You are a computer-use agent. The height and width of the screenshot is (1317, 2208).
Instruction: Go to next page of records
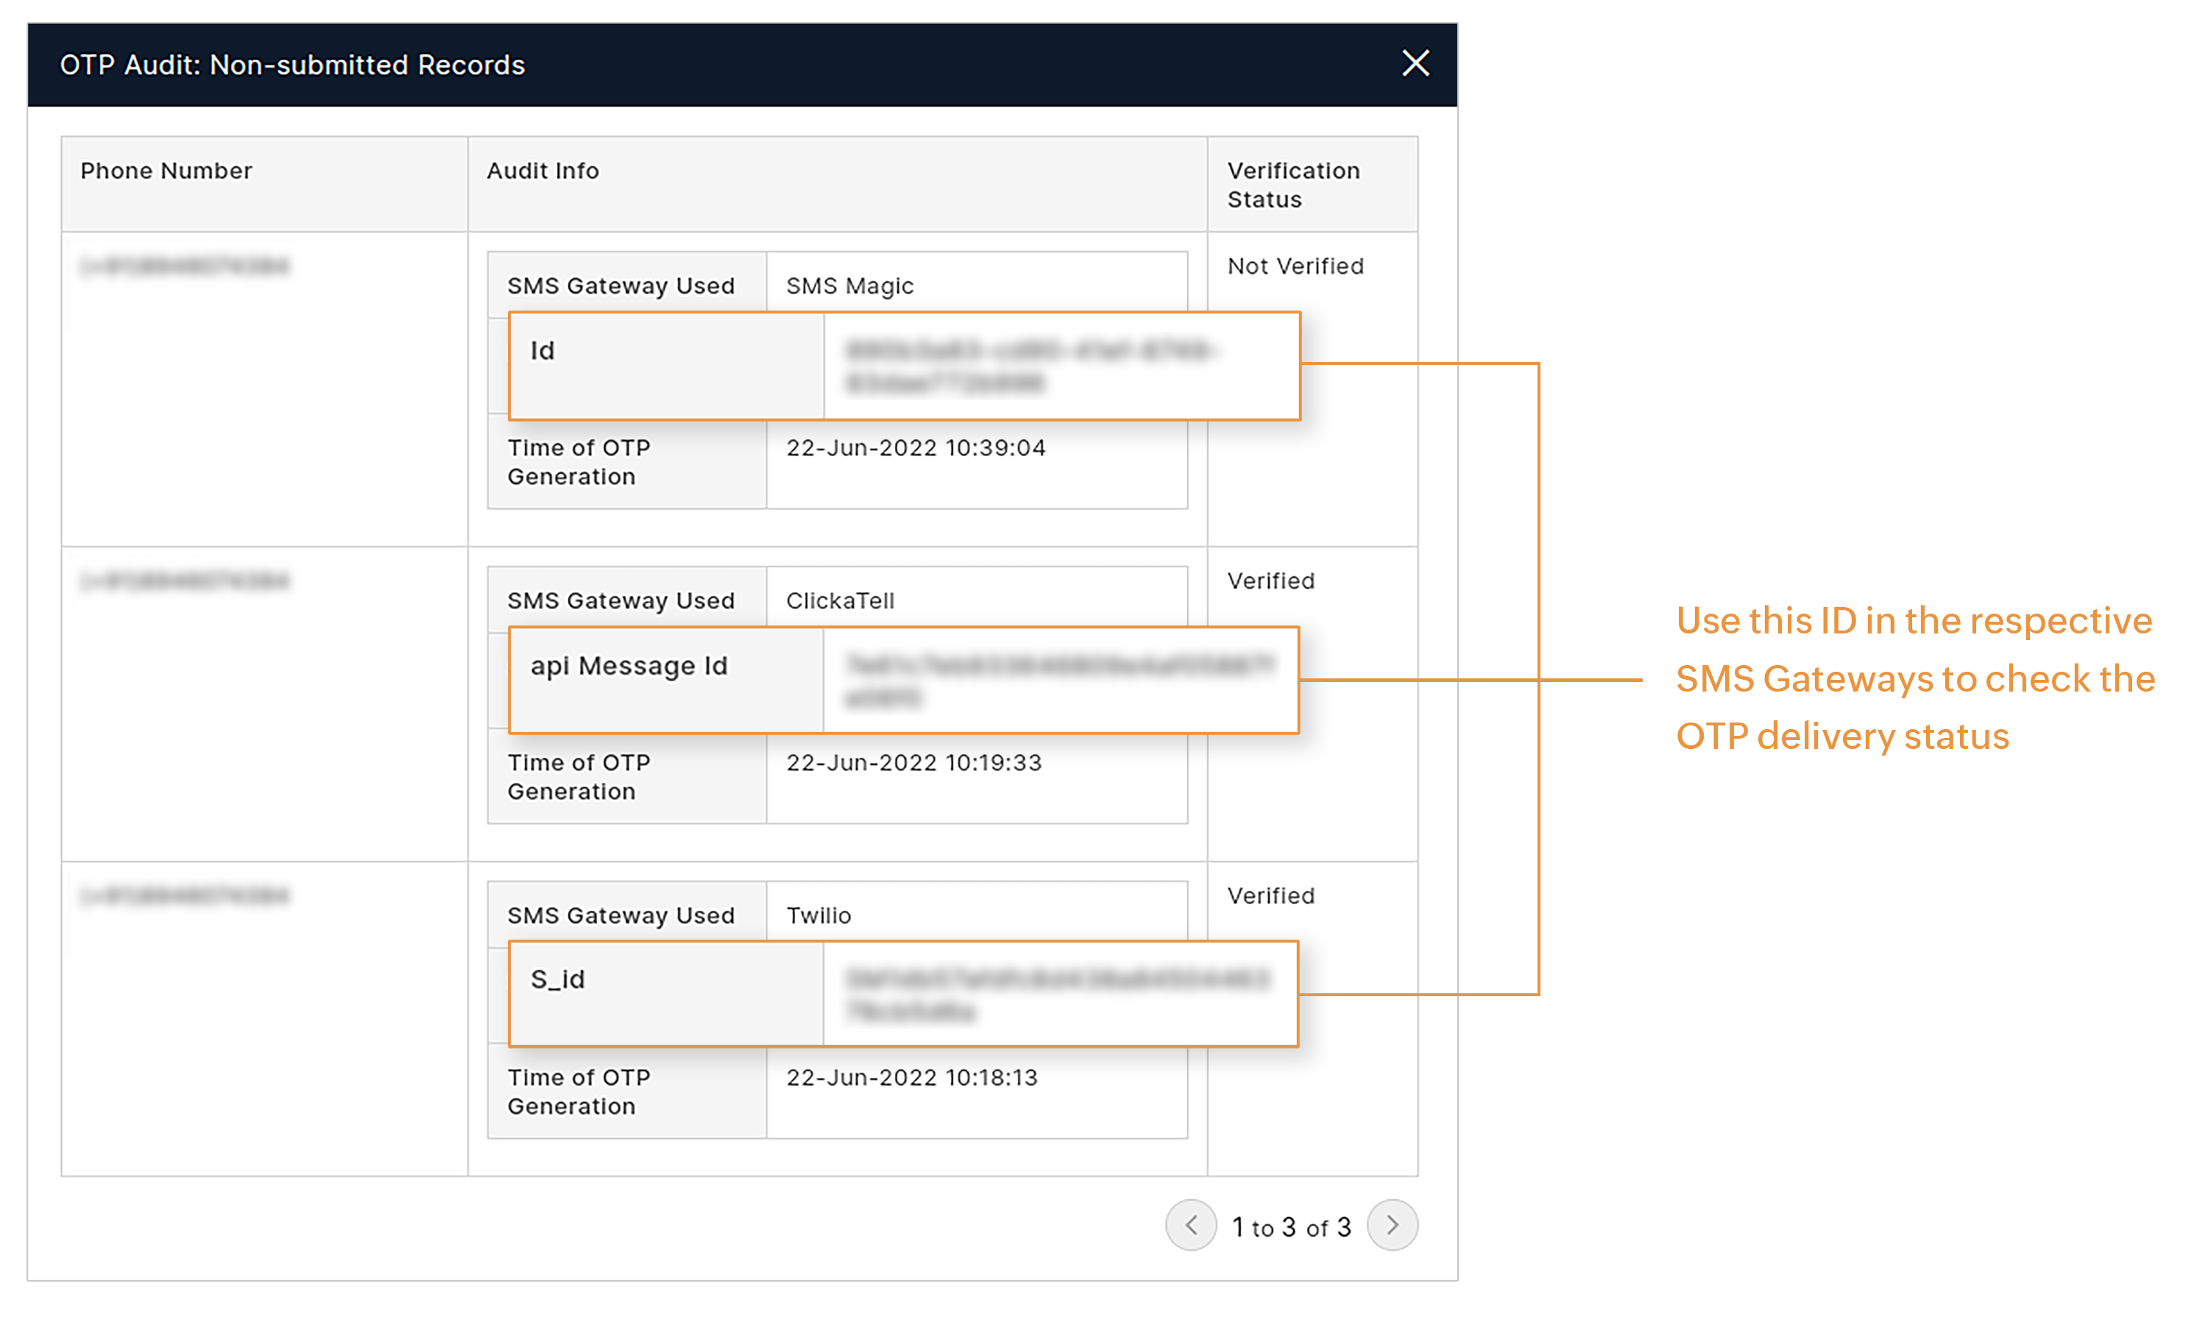pos(1391,1225)
